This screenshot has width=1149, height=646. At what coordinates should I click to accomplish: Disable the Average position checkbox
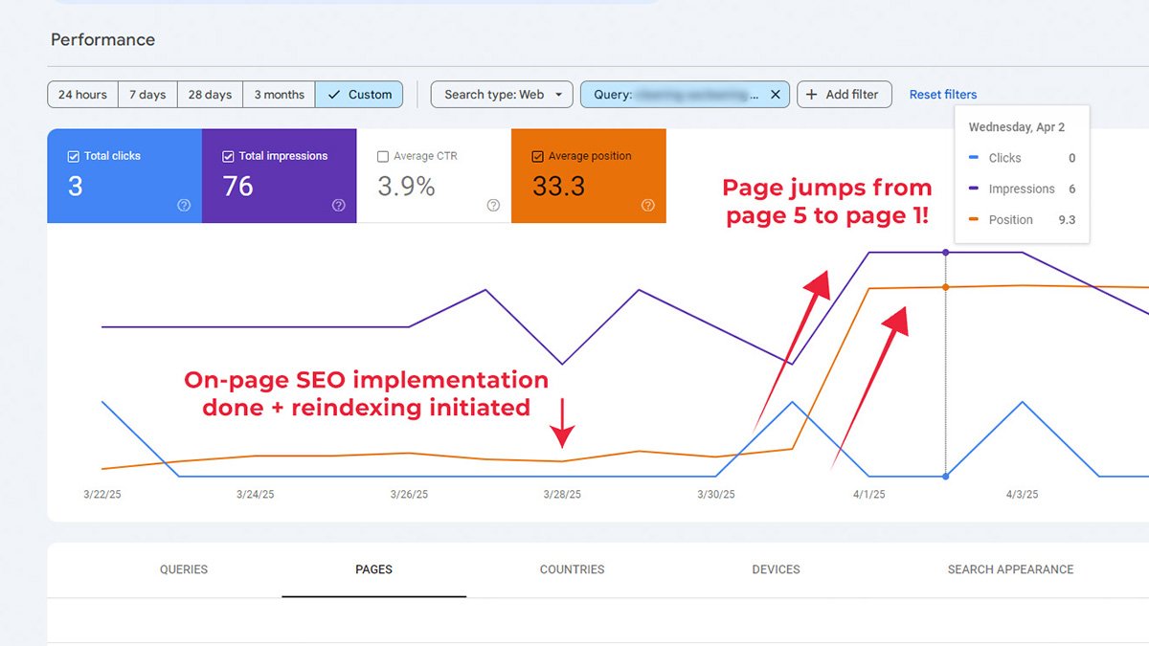click(537, 156)
